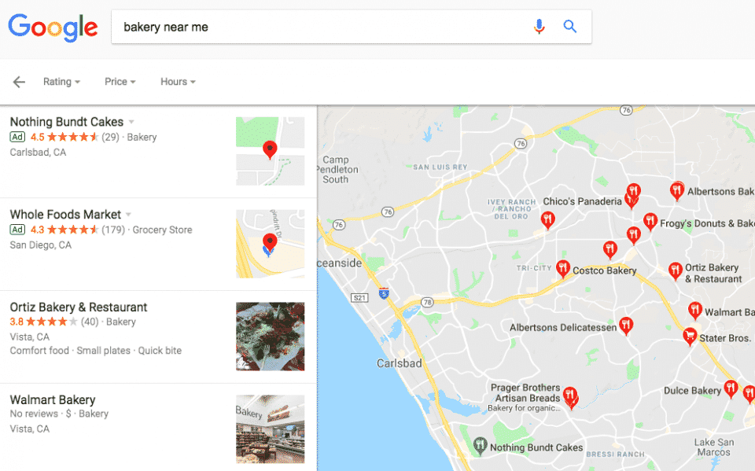Open the Rating filter dropdown
This screenshot has width=755, height=471.
click(x=61, y=82)
